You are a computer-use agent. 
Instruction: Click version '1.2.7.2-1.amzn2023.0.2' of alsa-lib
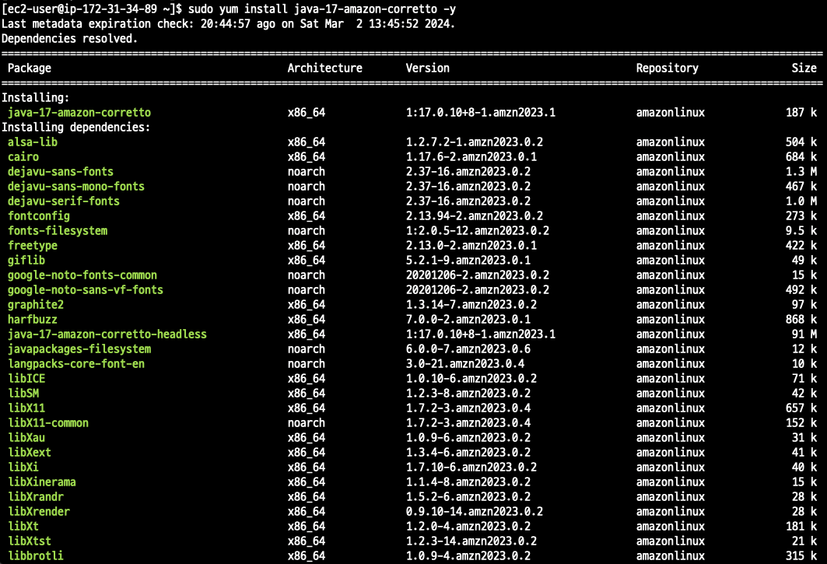click(474, 142)
